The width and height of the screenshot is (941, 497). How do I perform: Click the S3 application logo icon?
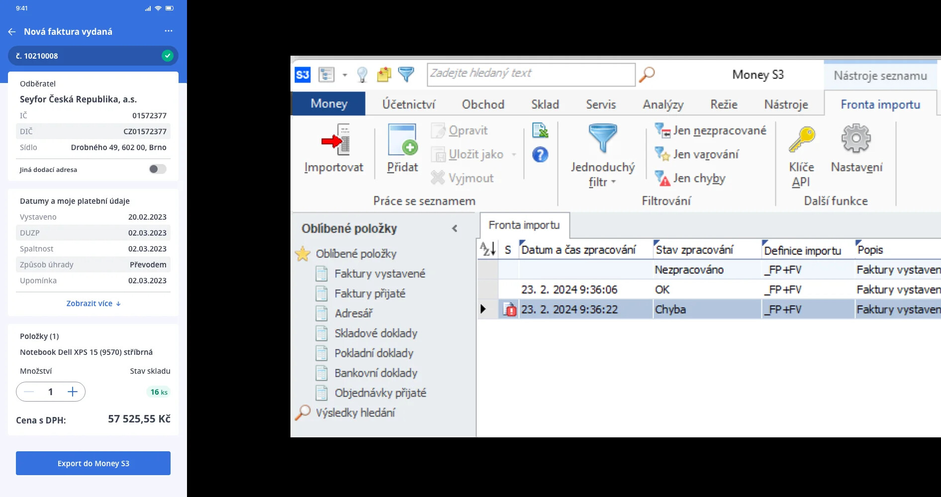[x=302, y=75]
